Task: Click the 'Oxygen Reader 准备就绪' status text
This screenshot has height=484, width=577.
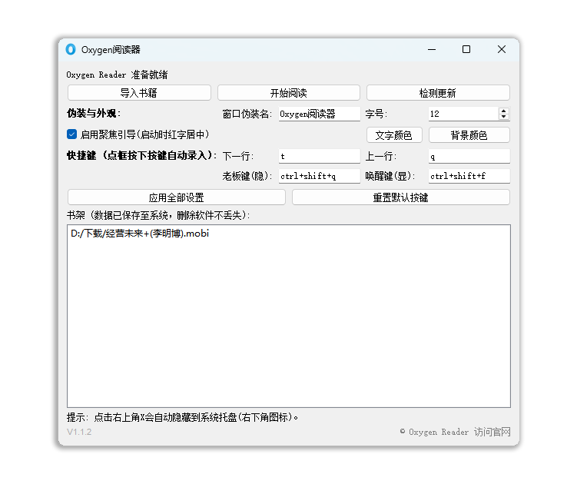Action: coord(117,75)
